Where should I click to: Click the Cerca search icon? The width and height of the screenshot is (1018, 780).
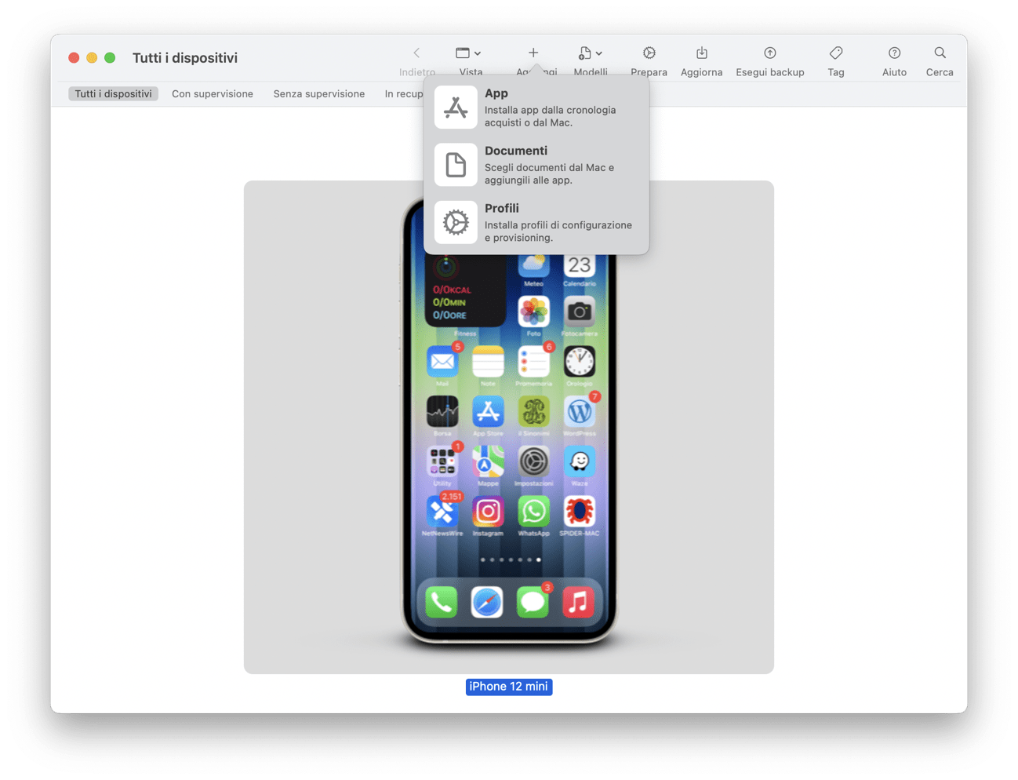pos(940,53)
